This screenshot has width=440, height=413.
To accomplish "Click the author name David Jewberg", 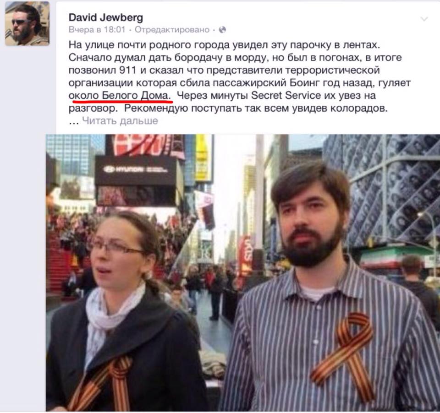I will point(106,17).
